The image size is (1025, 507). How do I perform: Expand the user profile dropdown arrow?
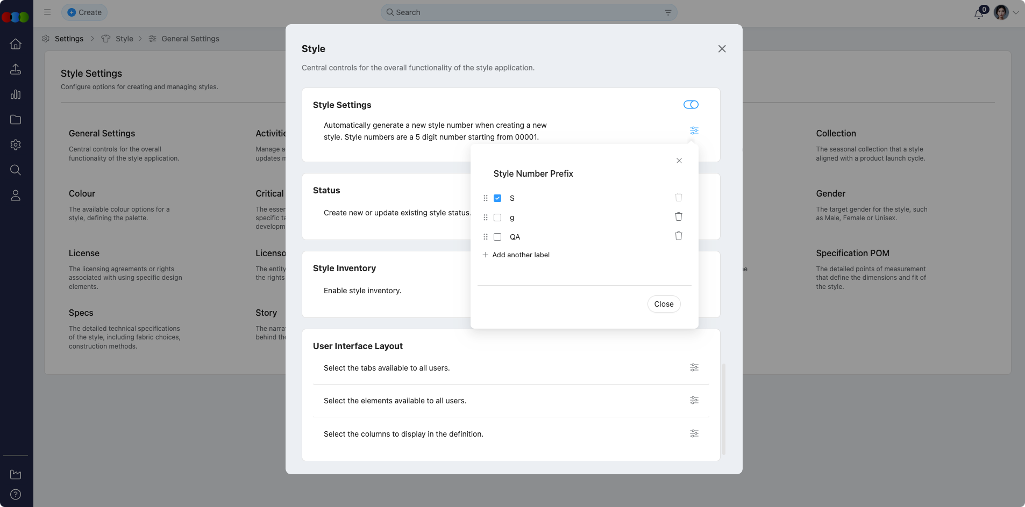[x=1016, y=12]
